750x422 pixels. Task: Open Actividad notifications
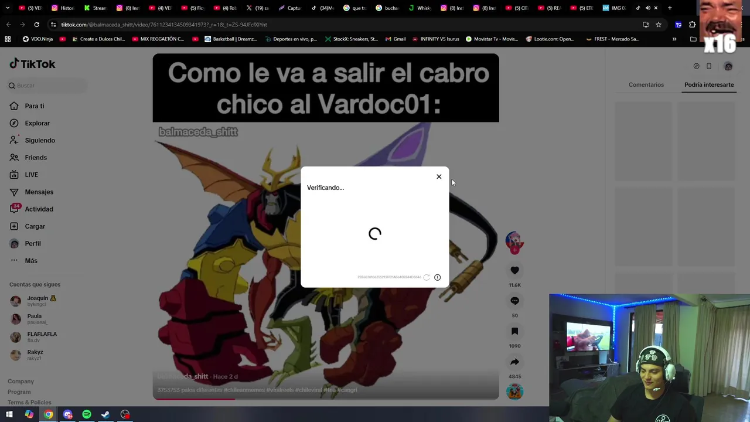[x=39, y=209]
